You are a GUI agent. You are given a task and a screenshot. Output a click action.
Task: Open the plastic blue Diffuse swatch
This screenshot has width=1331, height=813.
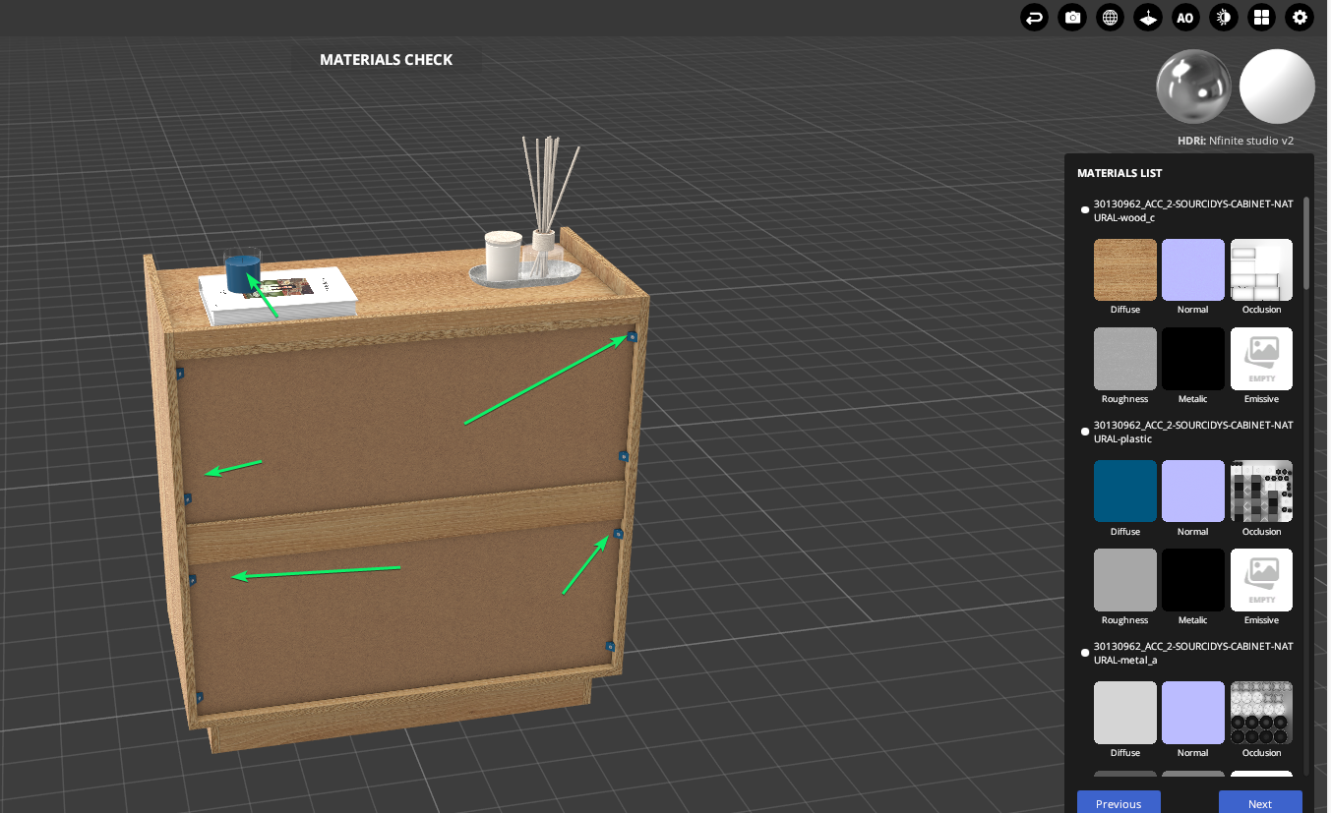[1125, 492]
